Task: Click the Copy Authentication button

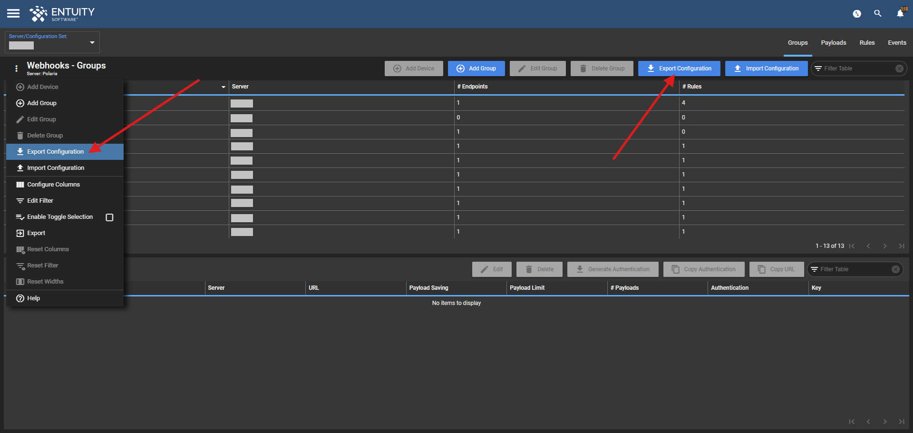Action: [x=704, y=269]
